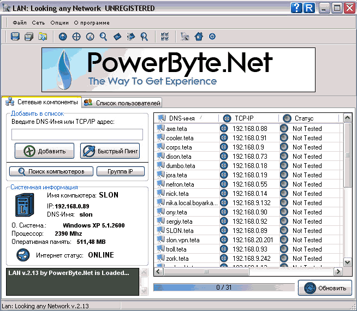Click the IP cell 192.168.0.88
357x311 pixels.
pos(250,129)
